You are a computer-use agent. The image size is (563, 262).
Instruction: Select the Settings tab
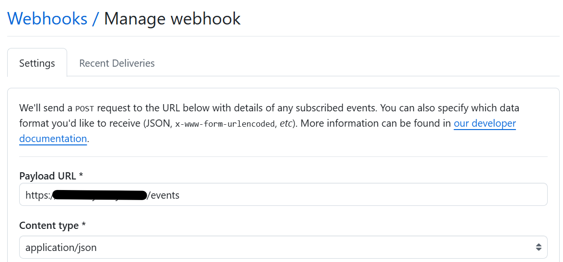[37, 63]
